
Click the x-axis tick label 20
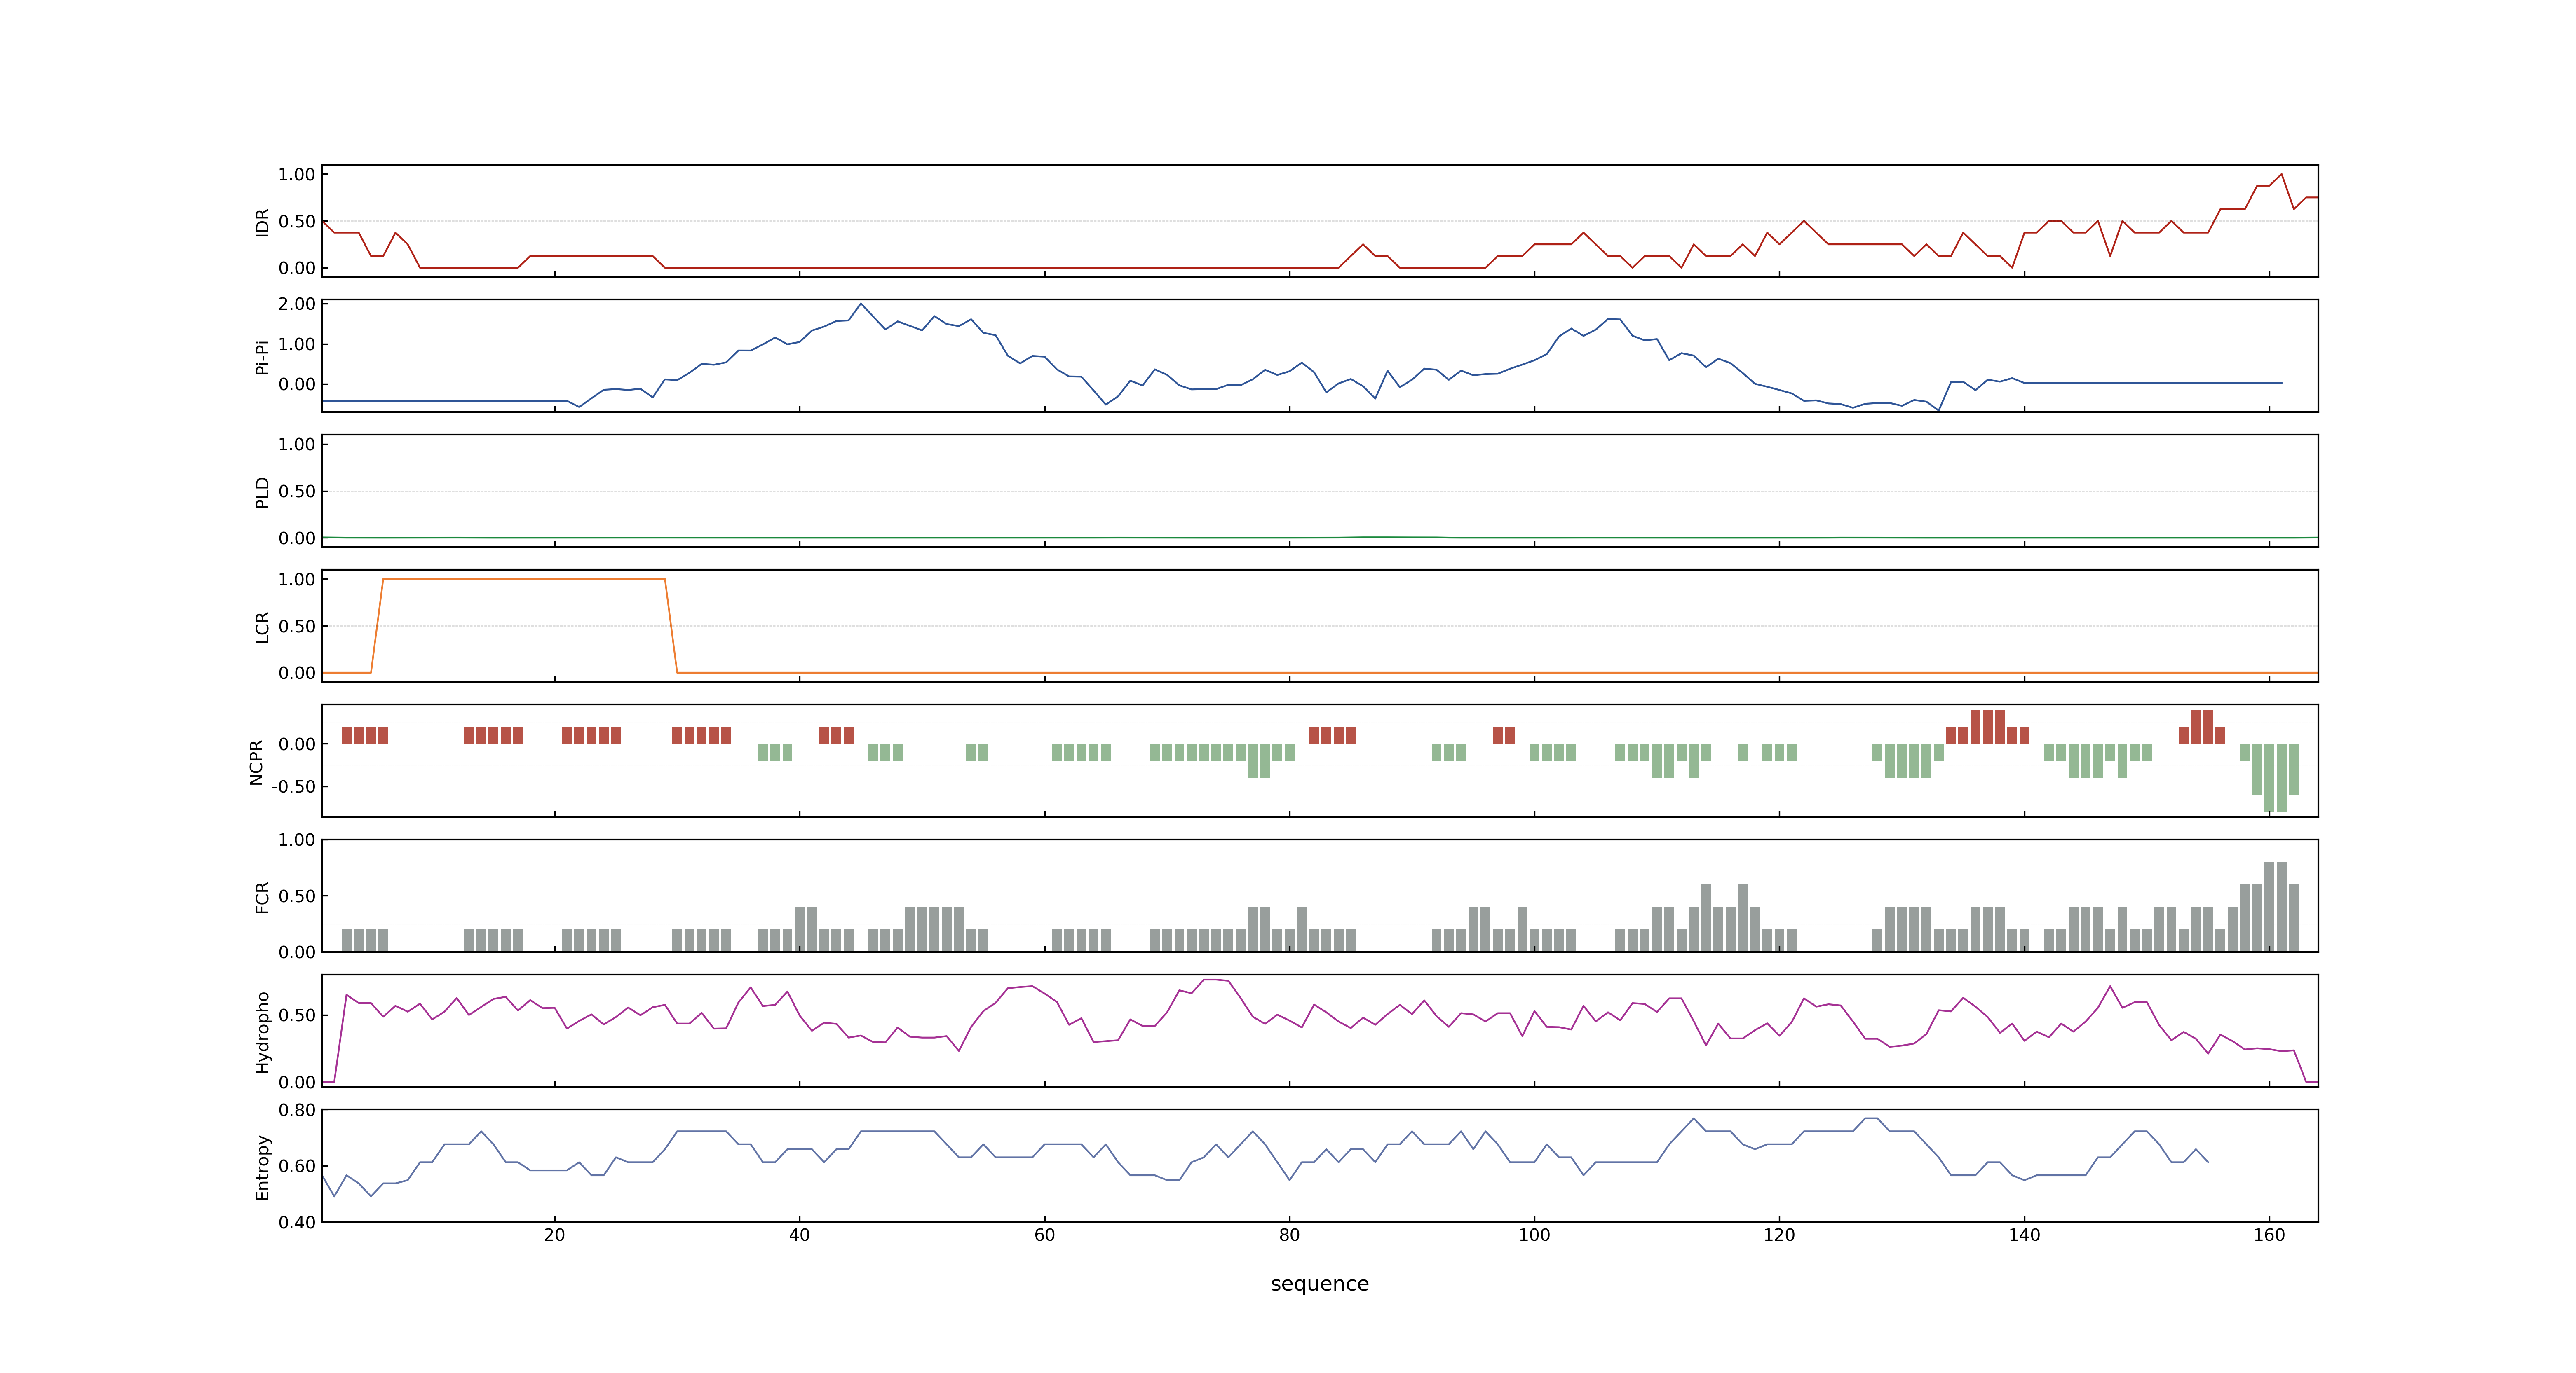point(554,1235)
